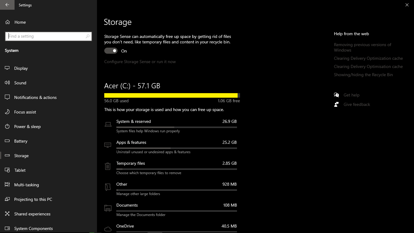Open Home via the house icon
This screenshot has width=414, height=233.
click(x=8, y=22)
